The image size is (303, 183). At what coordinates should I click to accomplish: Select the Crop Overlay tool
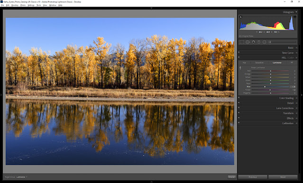pos(242,42)
